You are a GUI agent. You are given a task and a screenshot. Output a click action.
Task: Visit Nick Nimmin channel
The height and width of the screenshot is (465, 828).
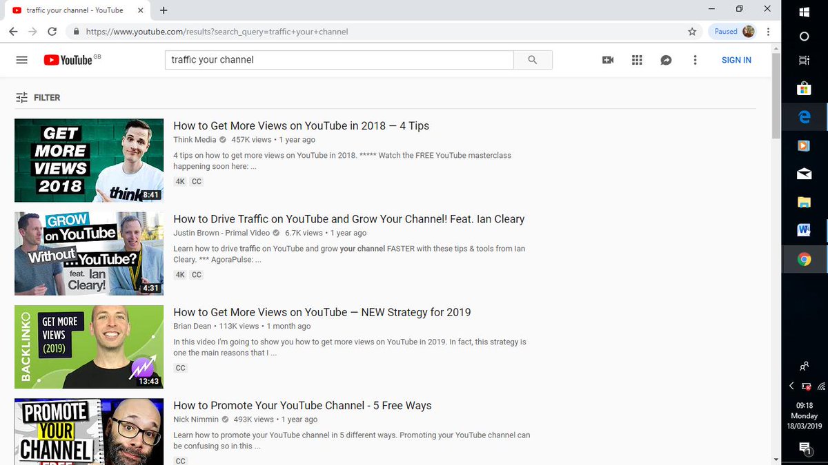(196, 419)
